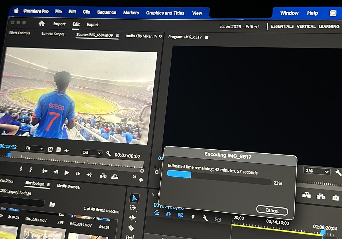The image size is (342, 239).
Task: Open timeline display settings wrench
Action: pyautogui.click(x=205, y=218)
